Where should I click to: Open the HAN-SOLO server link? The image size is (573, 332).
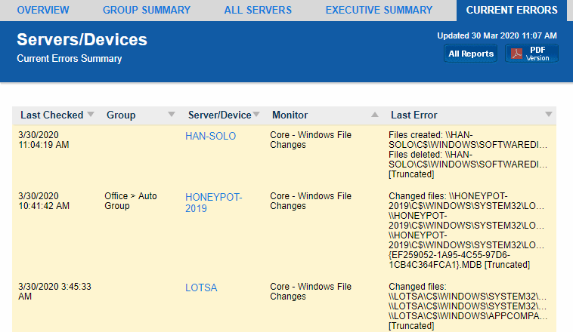(210, 136)
